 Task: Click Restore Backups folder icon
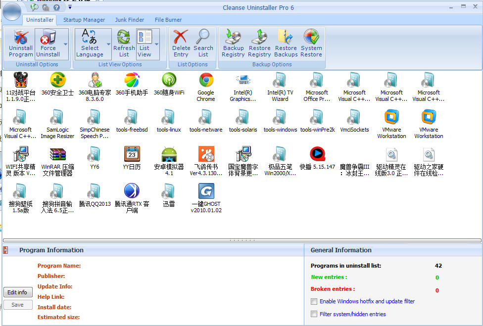pyautogui.click(x=286, y=37)
